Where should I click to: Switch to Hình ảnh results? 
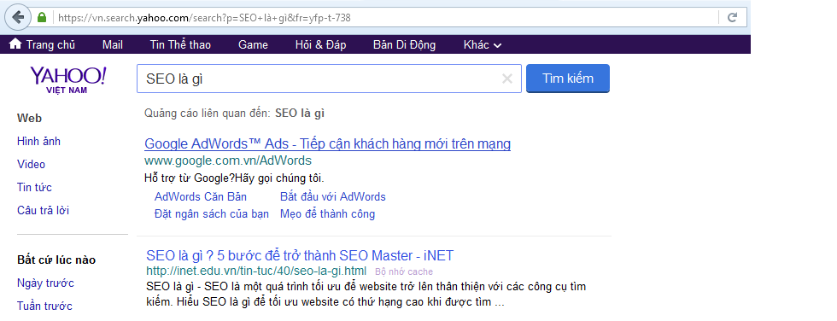click(38, 142)
